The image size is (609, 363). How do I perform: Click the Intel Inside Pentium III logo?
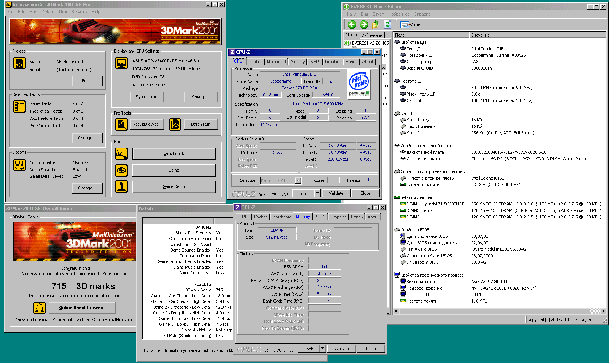tap(359, 84)
